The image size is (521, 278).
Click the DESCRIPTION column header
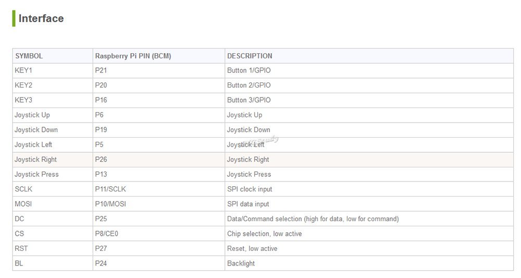point(250,56)
